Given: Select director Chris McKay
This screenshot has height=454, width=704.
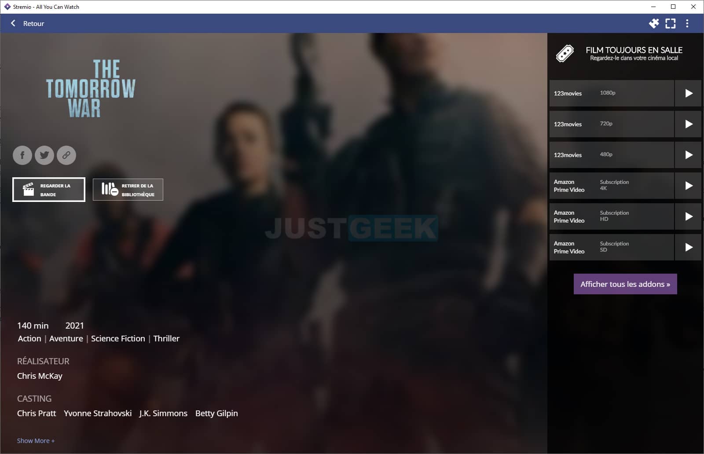Looking at the screenshot, I should coord(40,376).
